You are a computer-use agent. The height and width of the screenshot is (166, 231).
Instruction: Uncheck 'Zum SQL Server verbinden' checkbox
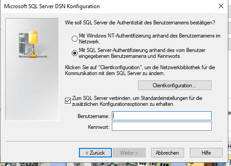point(68,101)
